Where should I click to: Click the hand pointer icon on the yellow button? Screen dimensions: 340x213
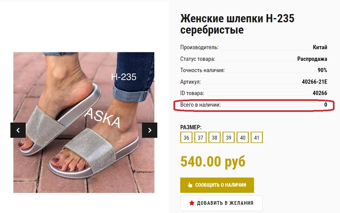point(190,185)
